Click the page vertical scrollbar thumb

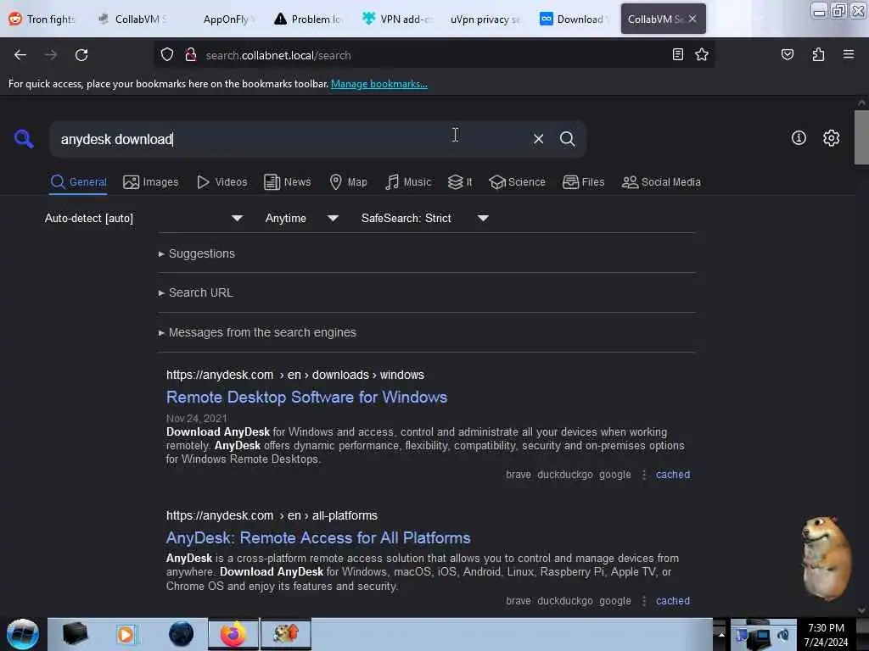861,137
